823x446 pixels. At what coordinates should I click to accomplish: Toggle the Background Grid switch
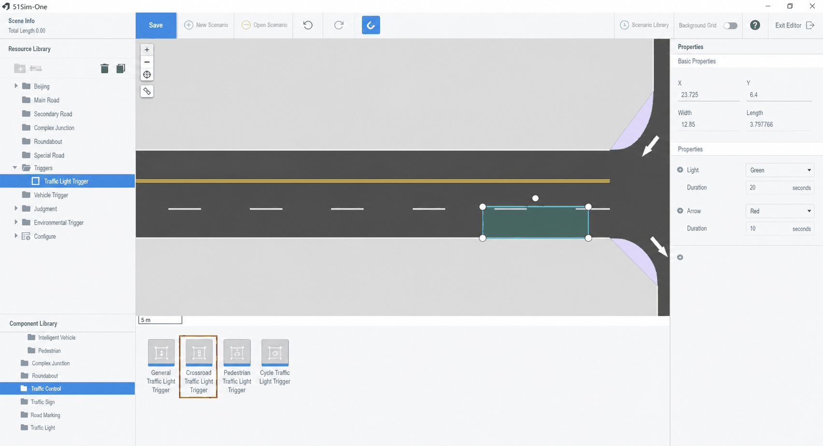(730, 26)
